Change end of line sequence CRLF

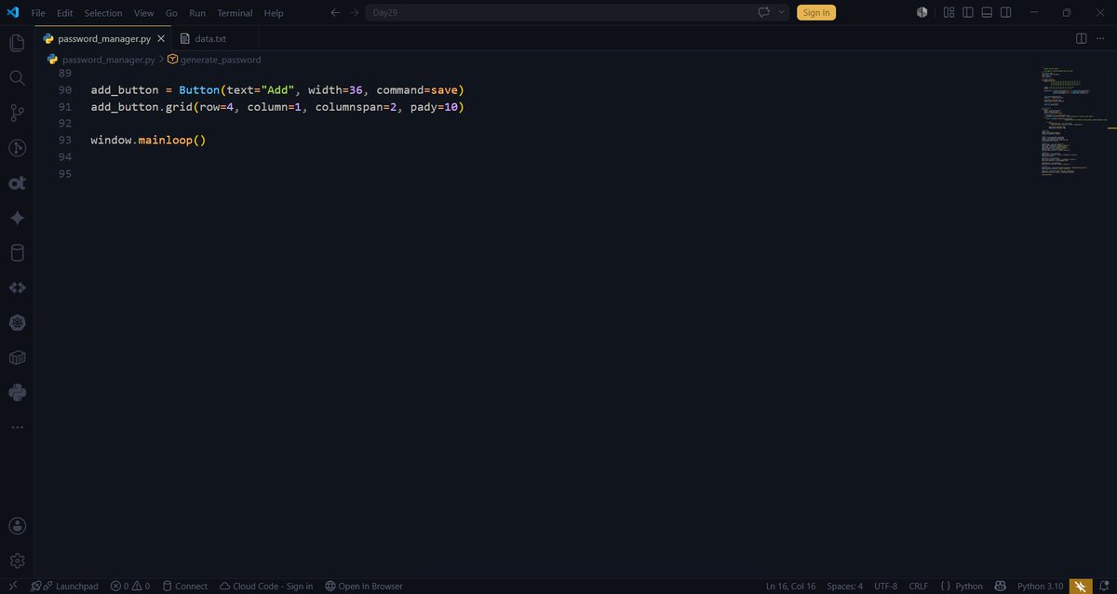[919, 586]
